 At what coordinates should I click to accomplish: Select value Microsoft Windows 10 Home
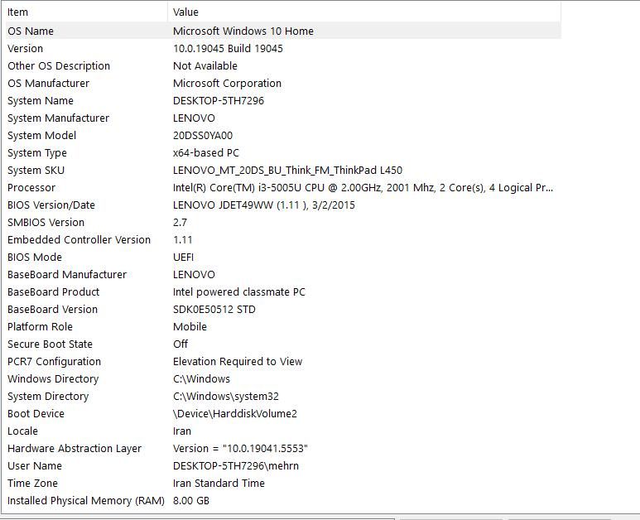point(243,31)
